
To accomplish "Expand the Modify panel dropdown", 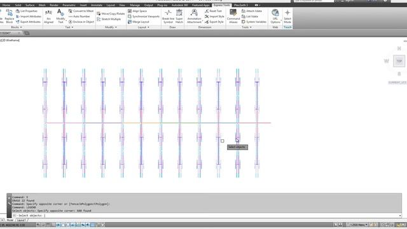I will click(x=111, y=27).
